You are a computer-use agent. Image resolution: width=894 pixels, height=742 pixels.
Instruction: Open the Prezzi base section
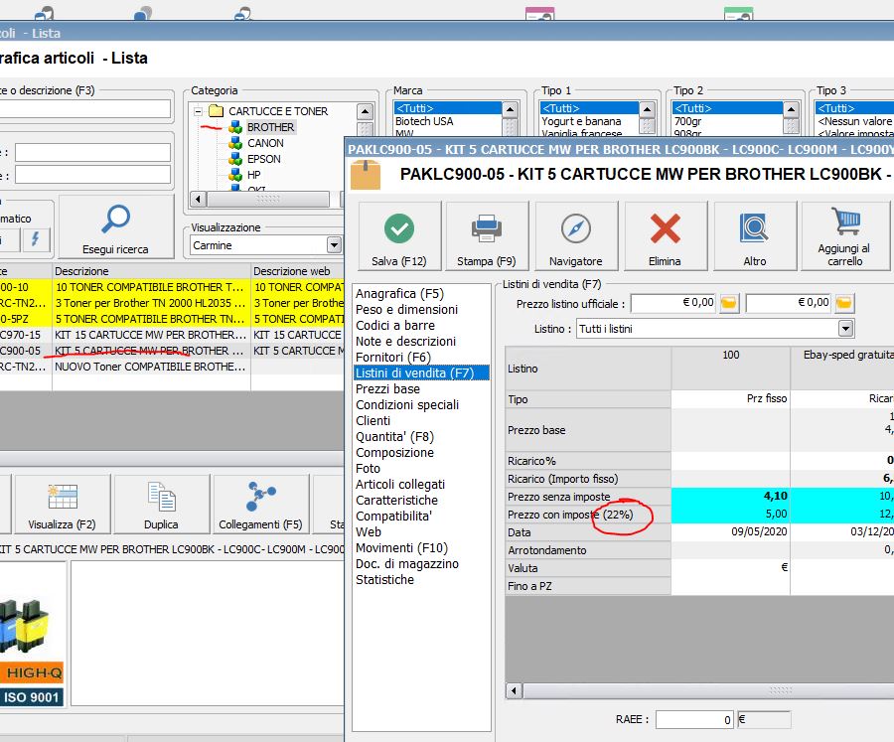pyautogui.click(x=387, y=389)
